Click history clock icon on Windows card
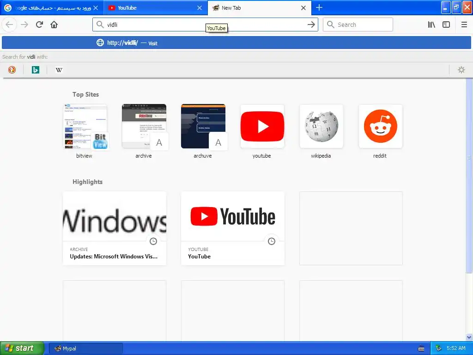 (x=153, y=241)
